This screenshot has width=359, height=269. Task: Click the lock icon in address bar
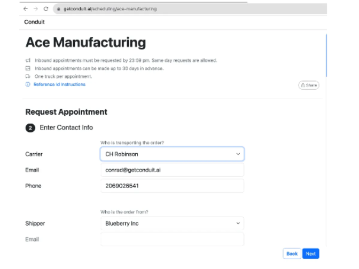click(x=58, y=9)
